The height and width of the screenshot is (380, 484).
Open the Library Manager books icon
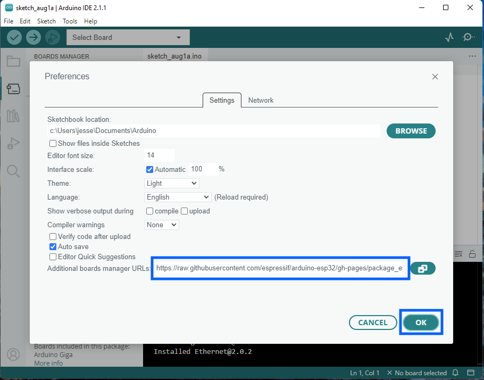pyautogui.click(x=13, y=116)
